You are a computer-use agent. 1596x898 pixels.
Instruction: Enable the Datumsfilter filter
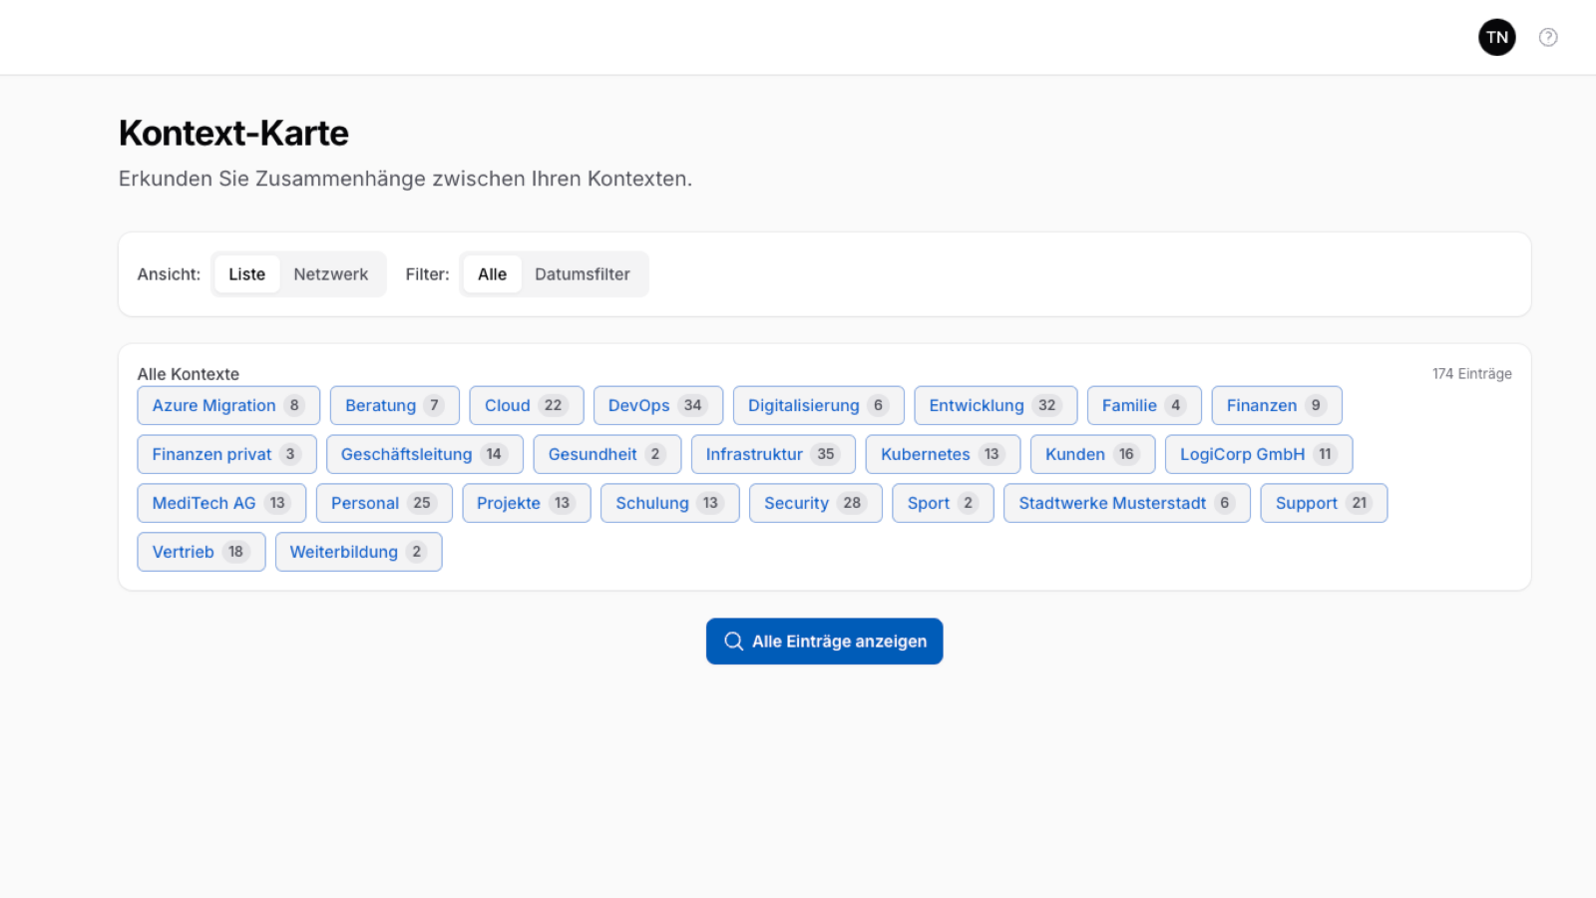(x=582, y=274)
